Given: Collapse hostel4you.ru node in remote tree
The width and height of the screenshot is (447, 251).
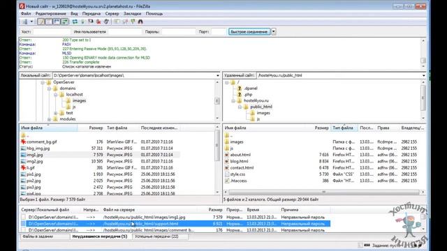Looking at the screenshot, I should 233,100.
